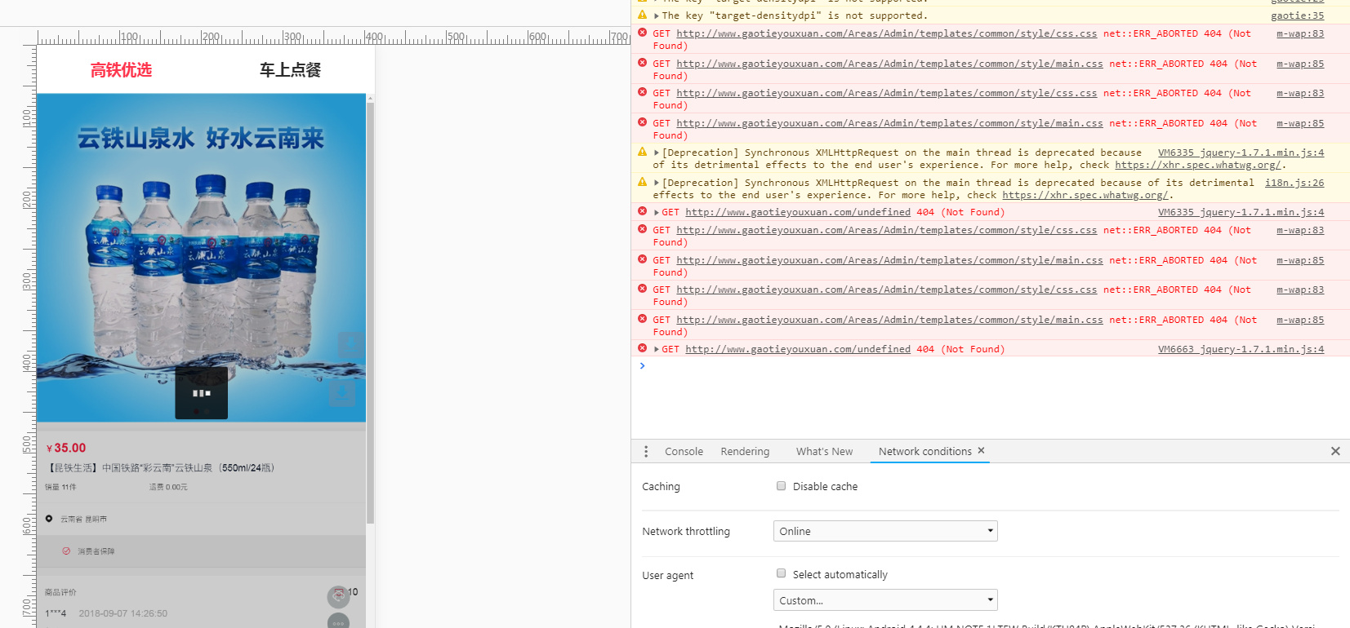This screenshot has height=628, width=1350.
Task: Click the floating share button near 商品评价
Action: pos(338,596)
